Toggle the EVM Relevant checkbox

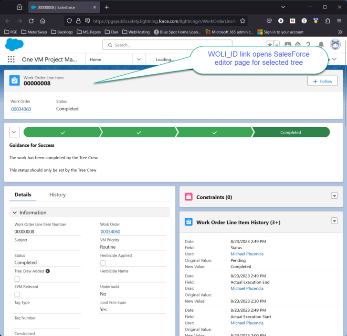coord(17,294)
